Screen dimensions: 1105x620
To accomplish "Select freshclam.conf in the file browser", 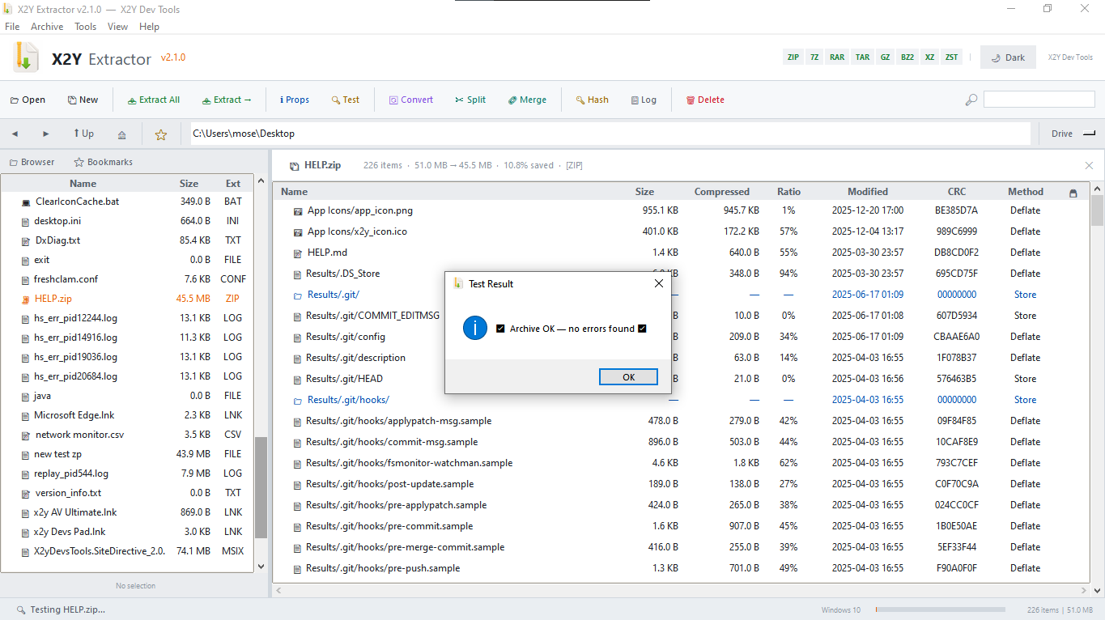I will [127, 279].
